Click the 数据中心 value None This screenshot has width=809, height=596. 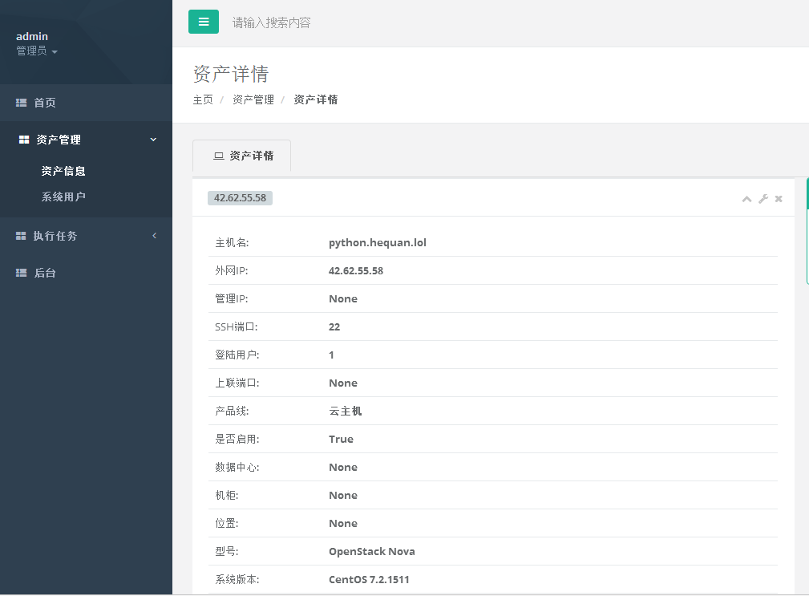pyautogui.click(x=343, y=467)
